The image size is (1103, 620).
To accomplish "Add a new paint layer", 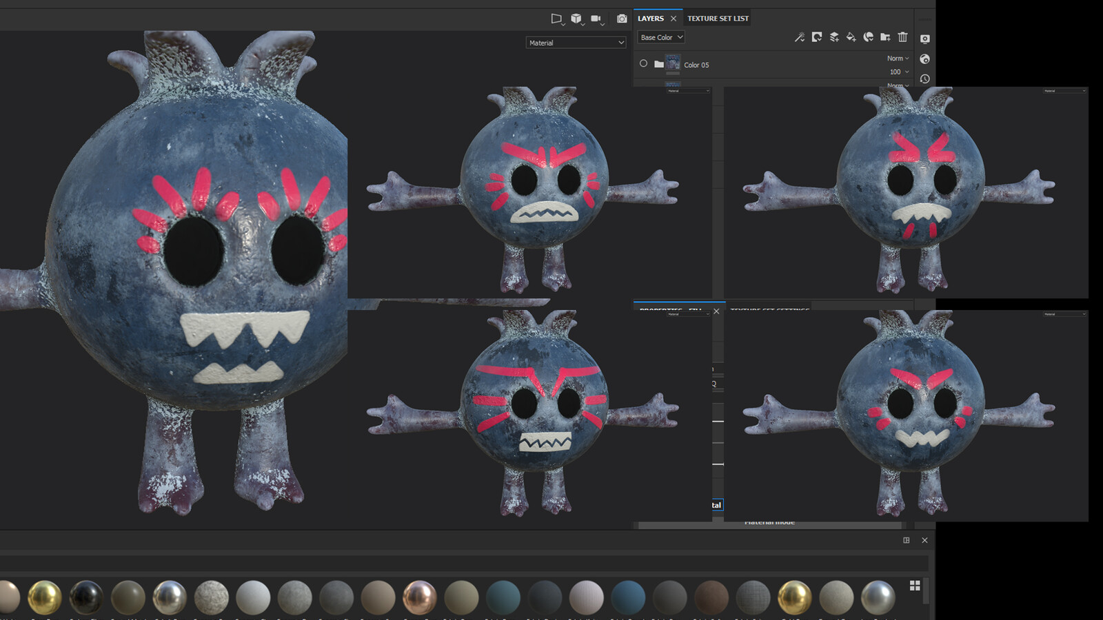I will (834, 37).
